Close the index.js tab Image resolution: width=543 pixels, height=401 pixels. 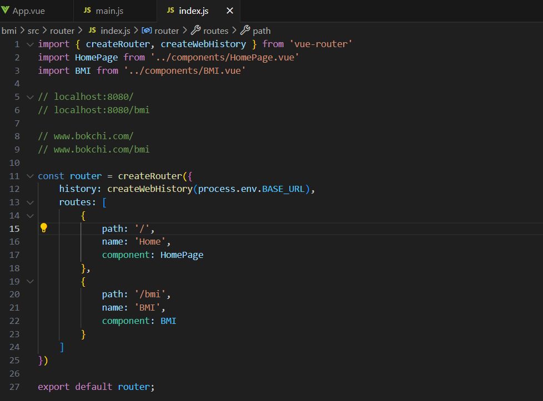[x=230, y=11]
